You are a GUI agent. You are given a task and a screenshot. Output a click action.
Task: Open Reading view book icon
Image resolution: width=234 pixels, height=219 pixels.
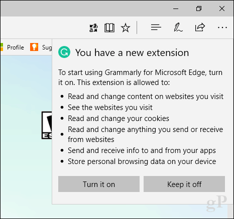click(x=109, y=27)
